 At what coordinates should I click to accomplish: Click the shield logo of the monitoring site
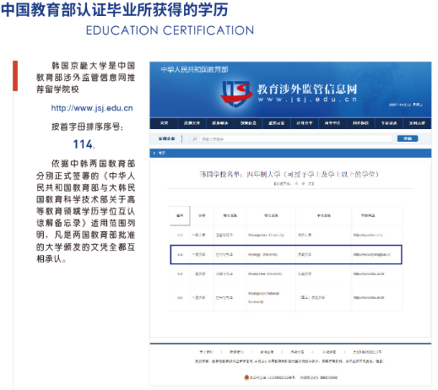pos(235,94)
